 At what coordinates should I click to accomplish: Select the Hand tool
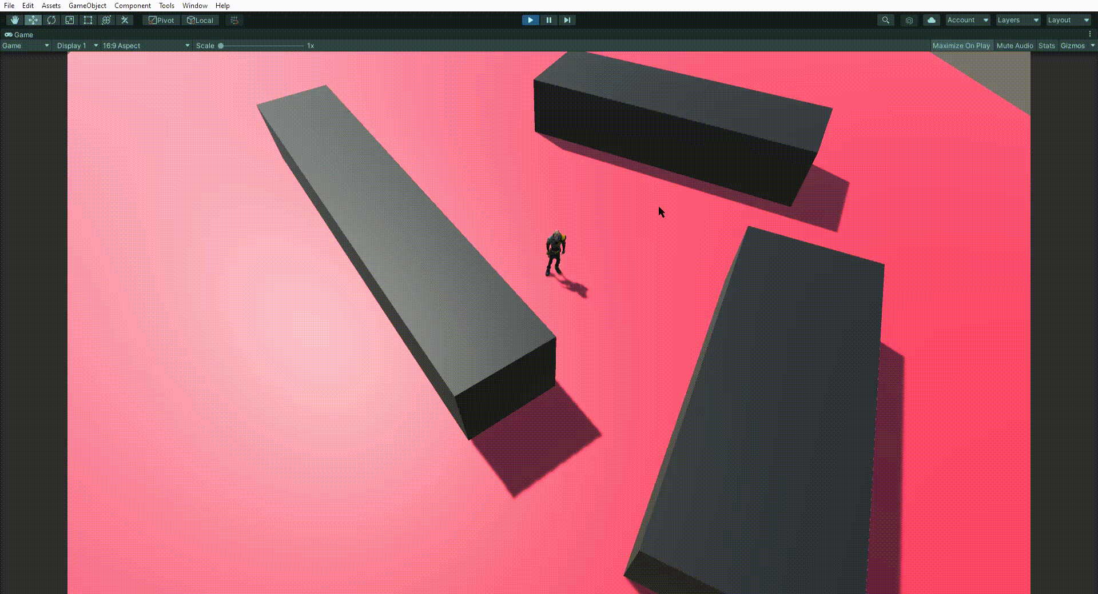point(15,20)
